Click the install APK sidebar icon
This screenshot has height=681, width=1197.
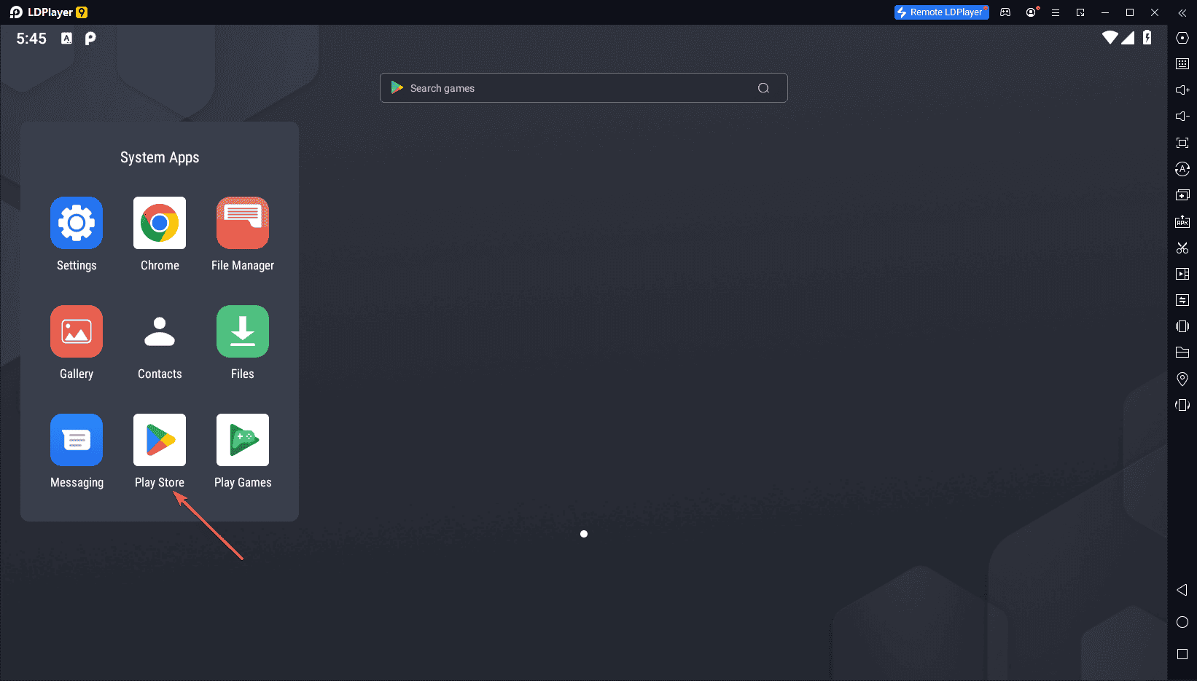1182,221
